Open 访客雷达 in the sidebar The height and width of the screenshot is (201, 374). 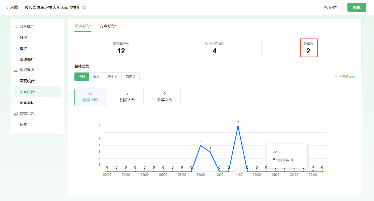27,103
